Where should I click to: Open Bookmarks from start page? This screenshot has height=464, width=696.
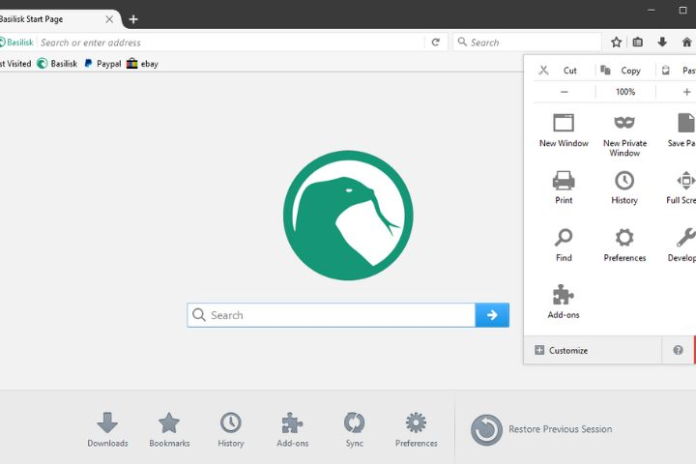[169, 429]
